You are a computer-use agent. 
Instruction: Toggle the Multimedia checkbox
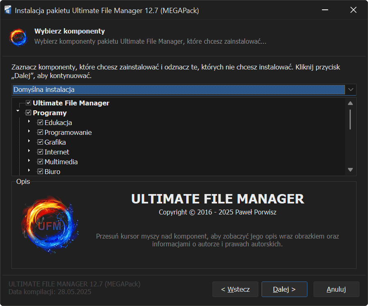point(41,162)
